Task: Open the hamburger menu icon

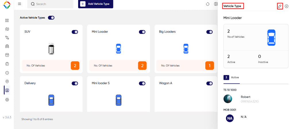Action: tap(20, 4)
